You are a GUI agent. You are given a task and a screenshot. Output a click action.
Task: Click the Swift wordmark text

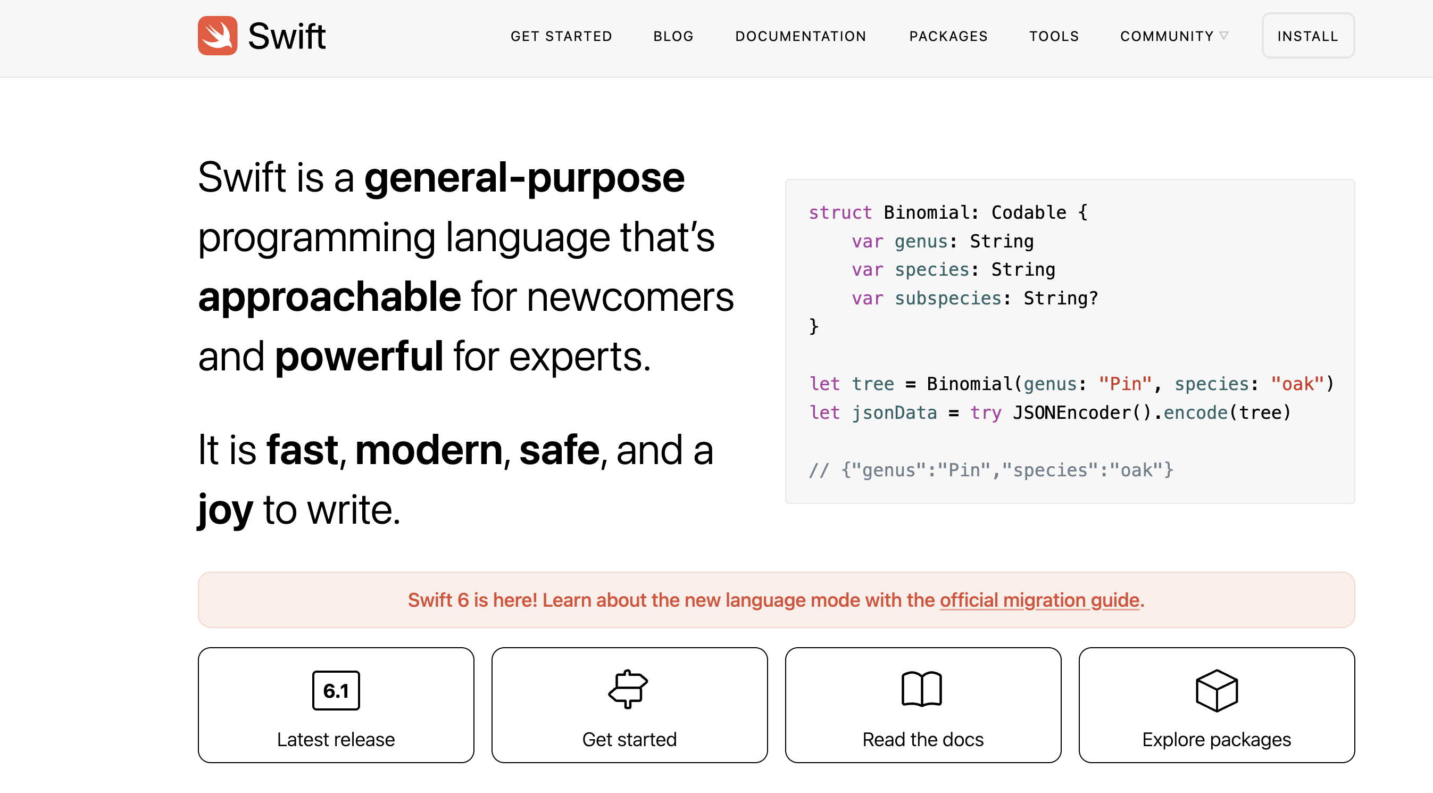click(x=287, y=36)
